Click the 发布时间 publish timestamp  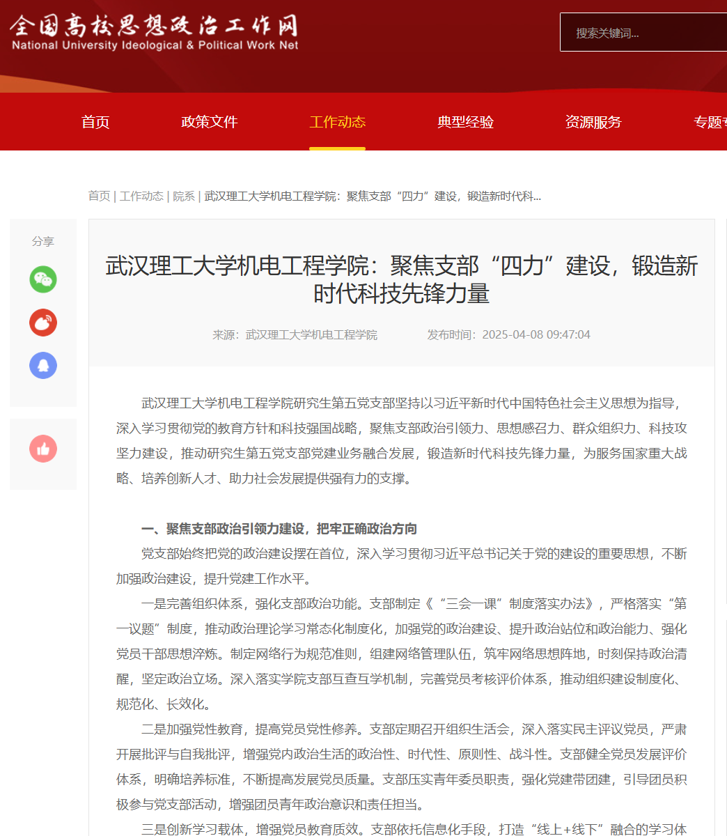coord(508,334)
